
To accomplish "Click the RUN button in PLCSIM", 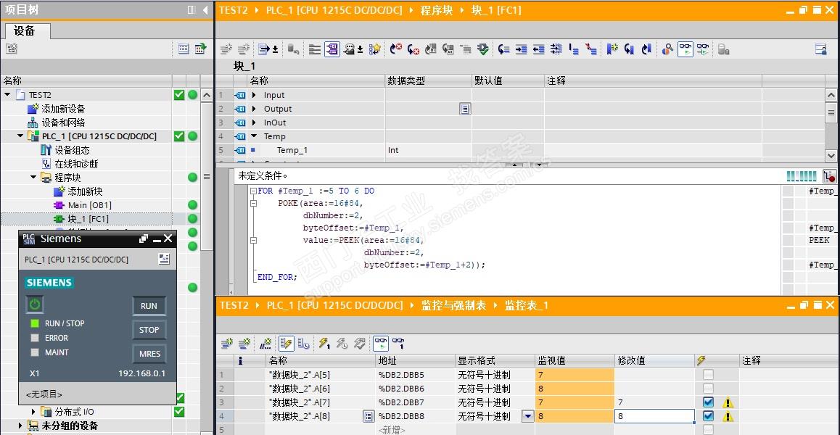I will 149,306.
